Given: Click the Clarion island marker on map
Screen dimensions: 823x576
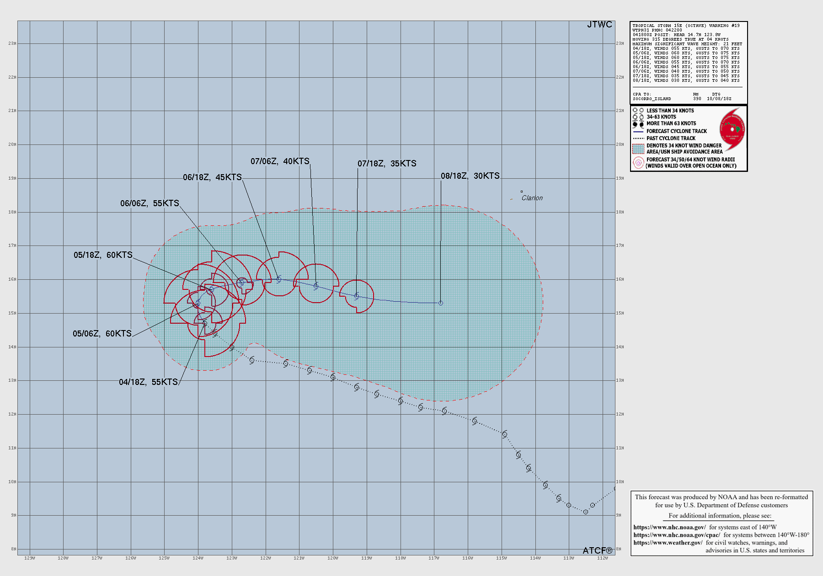Looking at the screenshot, I should coord(522,192).
